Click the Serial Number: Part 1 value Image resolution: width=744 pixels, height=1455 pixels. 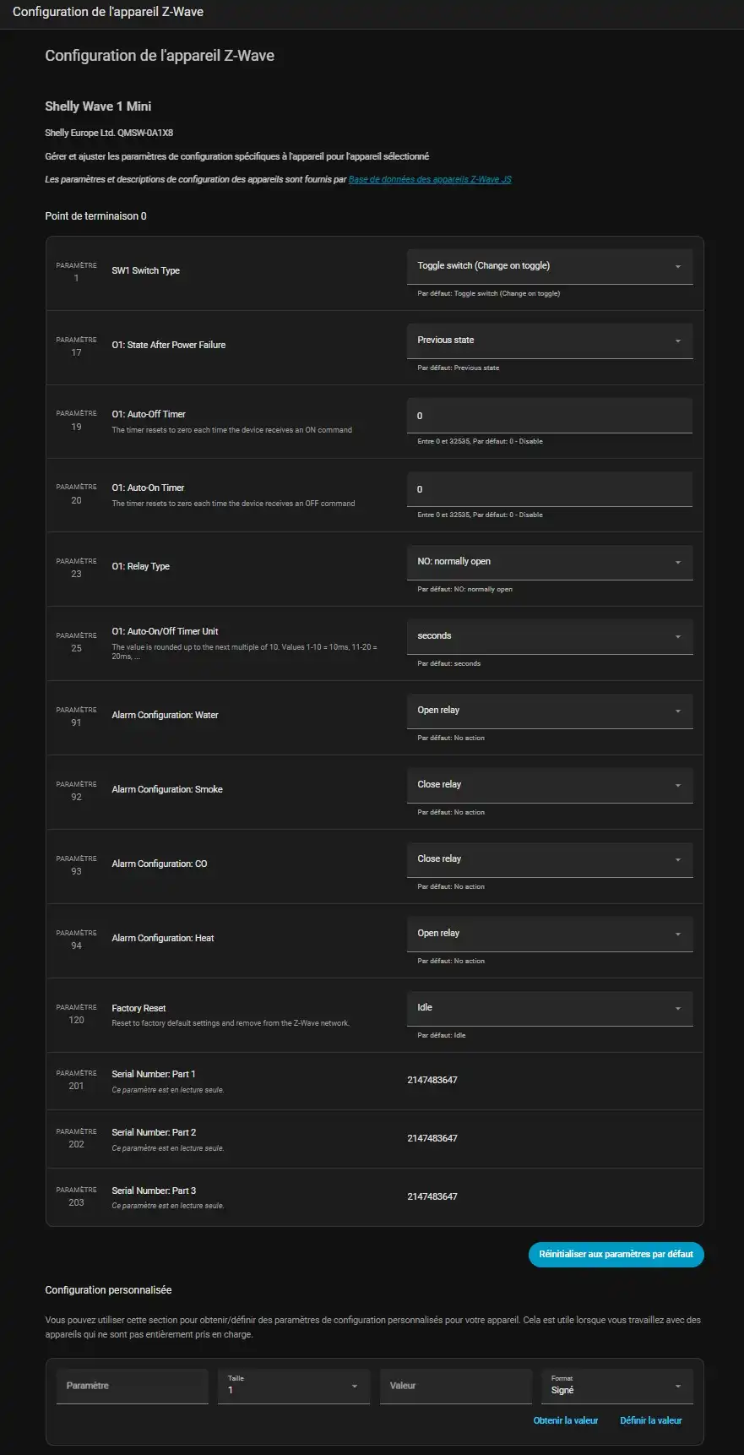(x=432, y=1080)
